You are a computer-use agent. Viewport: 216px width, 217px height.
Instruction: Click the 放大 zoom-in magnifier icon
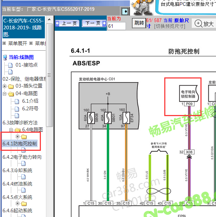(x=199, y=24)
